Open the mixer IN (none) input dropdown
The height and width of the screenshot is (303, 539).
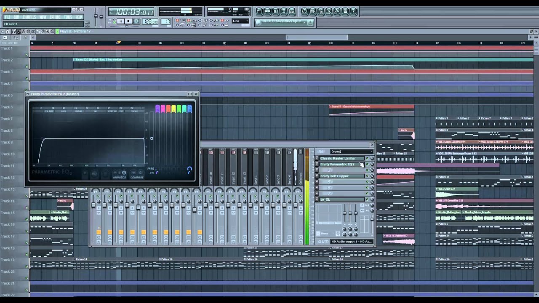tap(352, 151)
